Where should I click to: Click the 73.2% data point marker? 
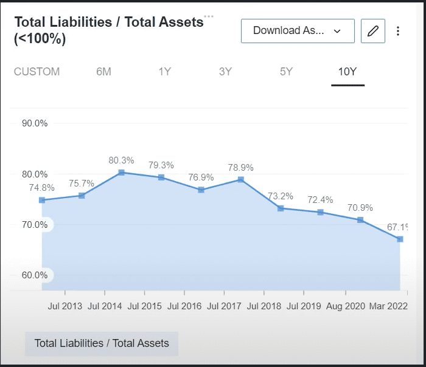(x=281, y=208)
